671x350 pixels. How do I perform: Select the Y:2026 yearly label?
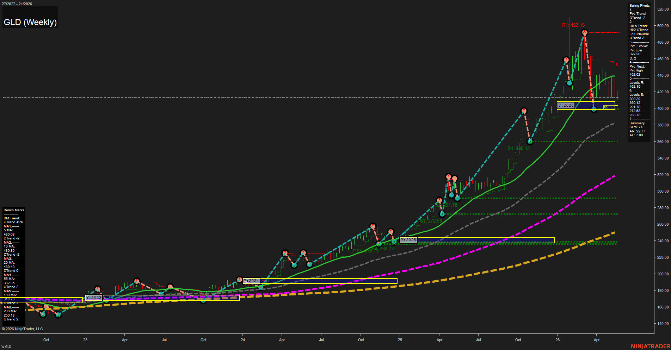566,105
